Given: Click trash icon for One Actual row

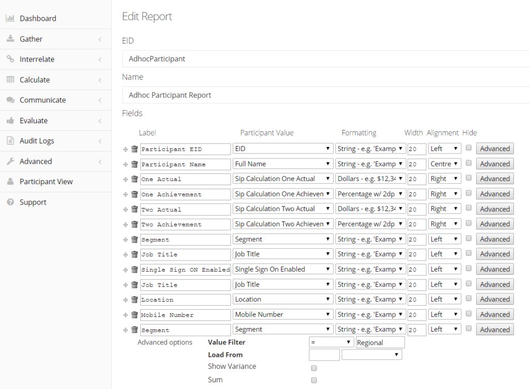Looking at the screenshot, I should (135, 179).
